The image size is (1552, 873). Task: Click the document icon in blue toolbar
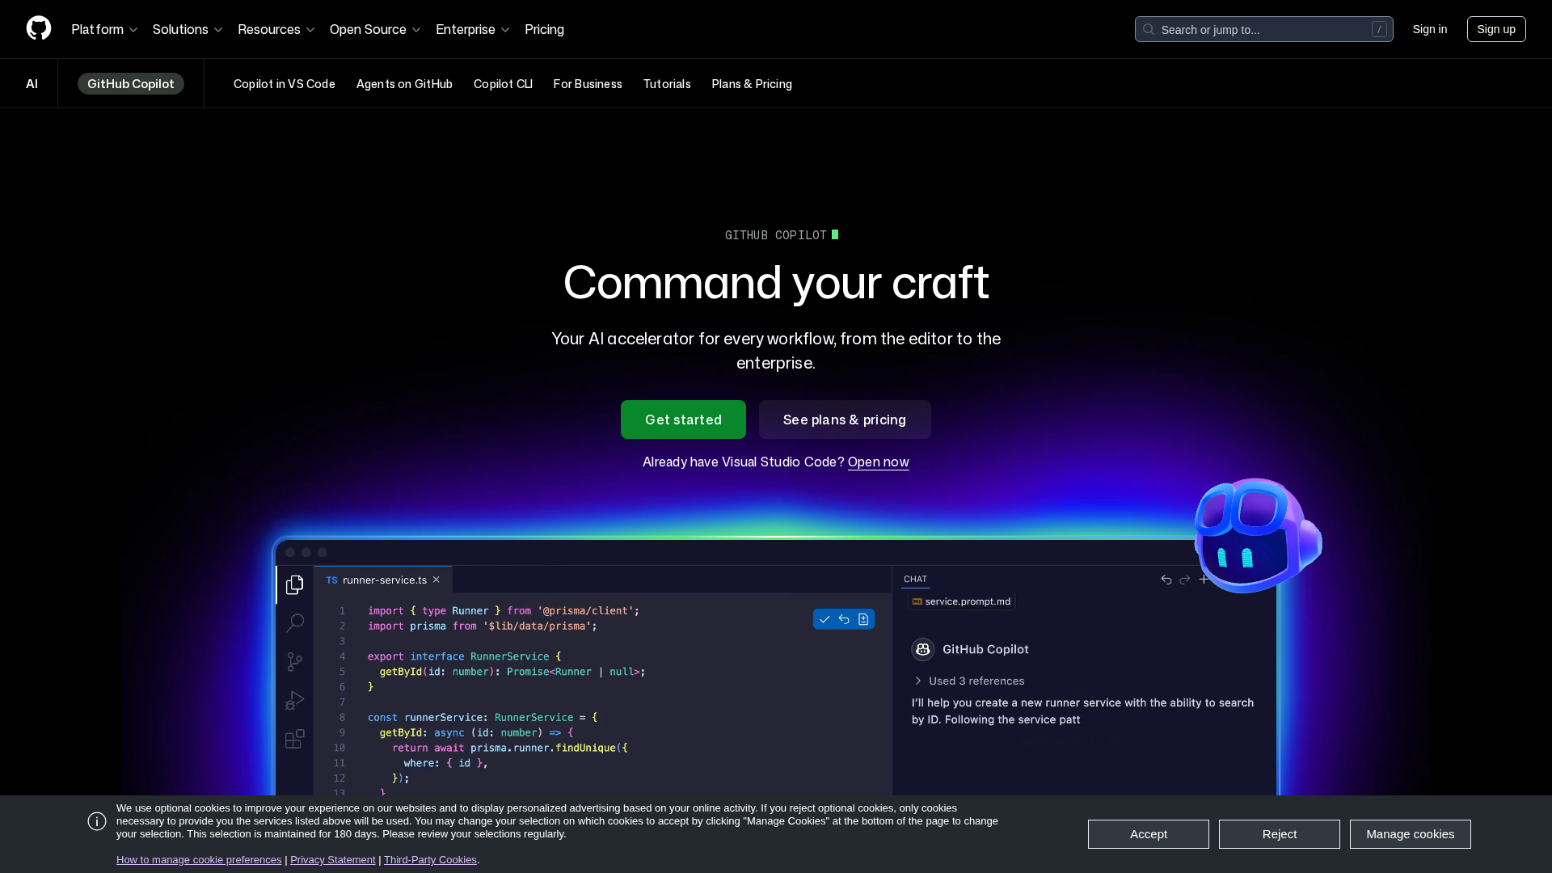[x=863, y=619]
